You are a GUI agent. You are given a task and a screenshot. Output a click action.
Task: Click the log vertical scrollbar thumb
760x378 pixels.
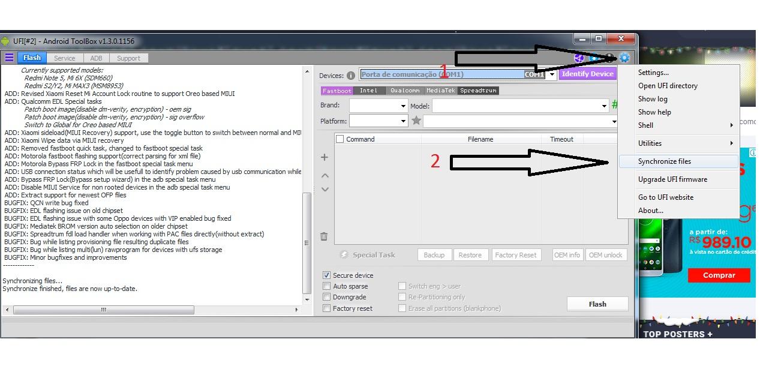(307, 242)
